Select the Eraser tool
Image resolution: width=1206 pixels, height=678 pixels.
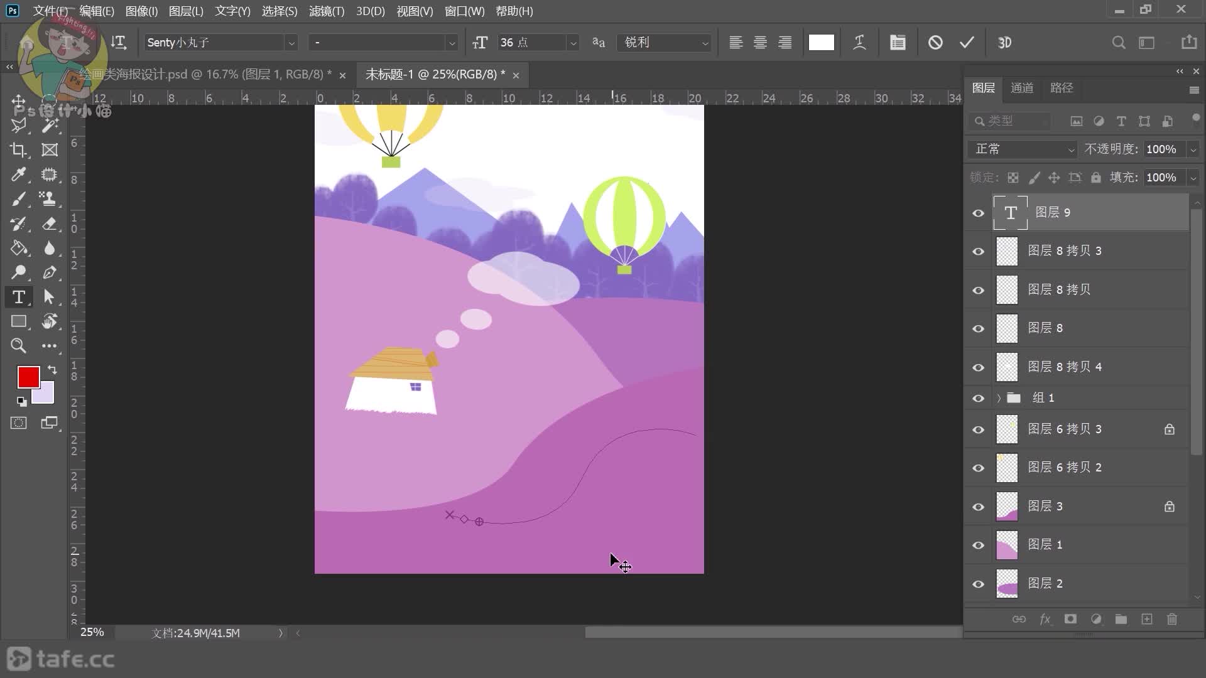[48, 223]
